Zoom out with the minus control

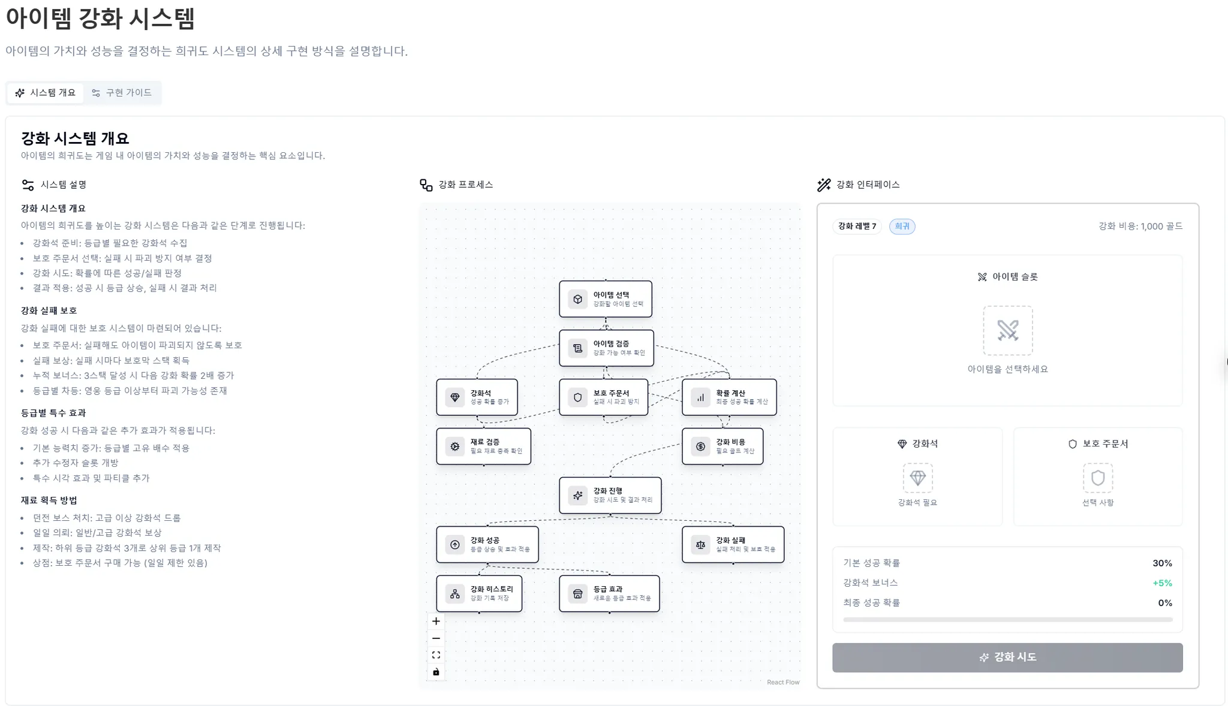pos(436,638)
